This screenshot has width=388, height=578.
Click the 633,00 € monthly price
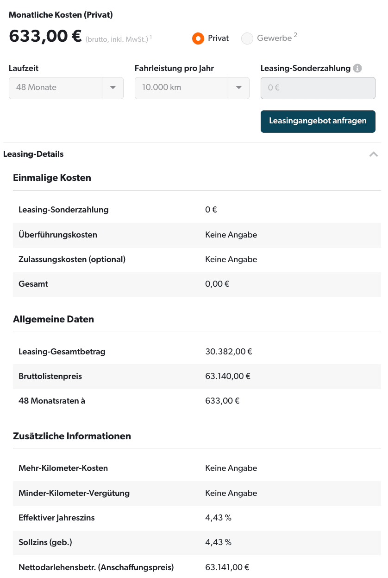45,36
